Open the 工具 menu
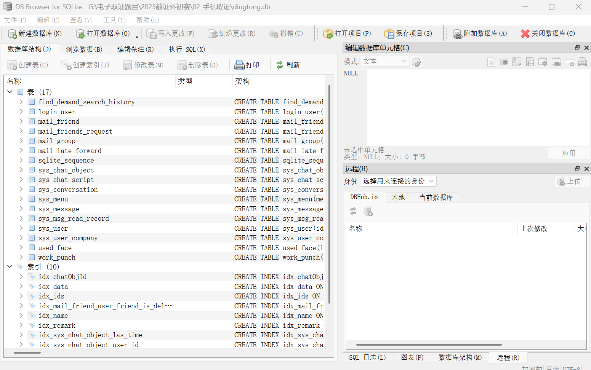The height and width of the screenshot is (370, 591). pyautogui.click(x=114, y=20)
